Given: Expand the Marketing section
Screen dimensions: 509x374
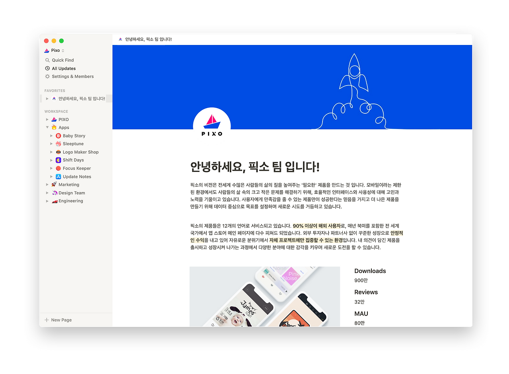Looking at the screenshot, I should (x=47, y=185).
